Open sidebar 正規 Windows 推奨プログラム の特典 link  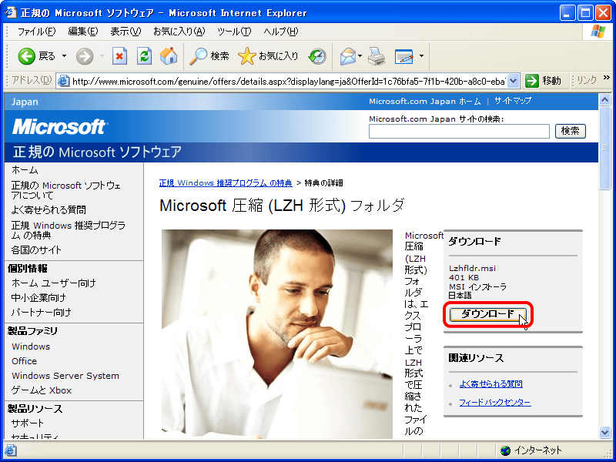tap(69, 230)
